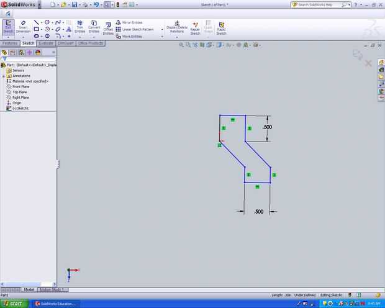385x308 pixels.
Task: Click Move Entities
Action: tap(129, 37)
